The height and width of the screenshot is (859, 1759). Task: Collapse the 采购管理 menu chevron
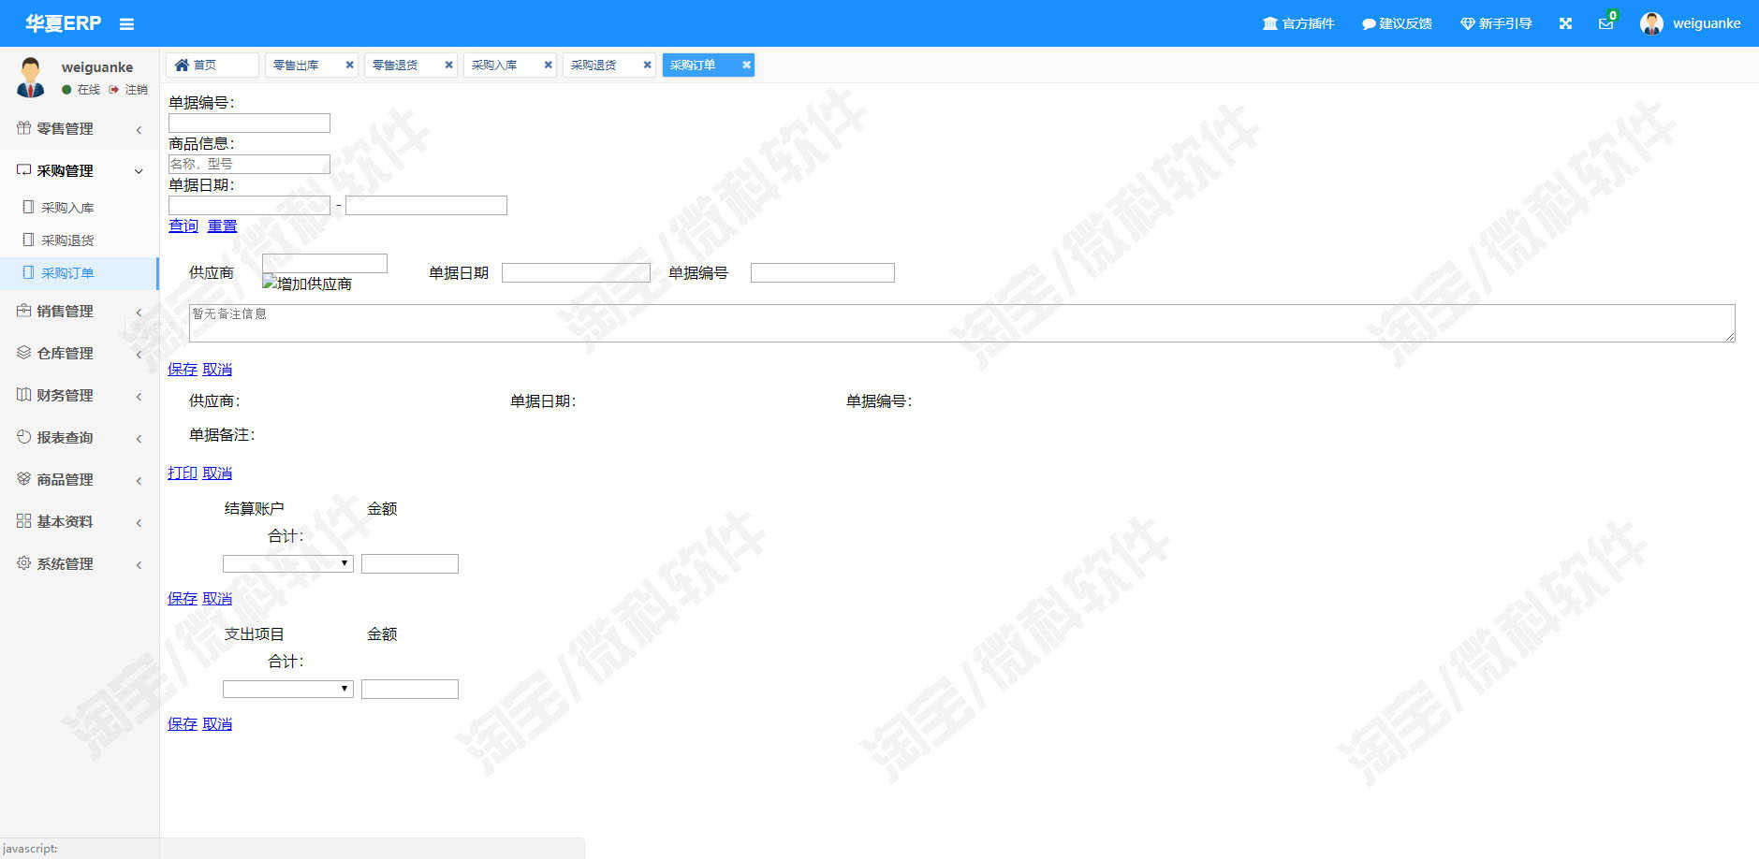139,171
